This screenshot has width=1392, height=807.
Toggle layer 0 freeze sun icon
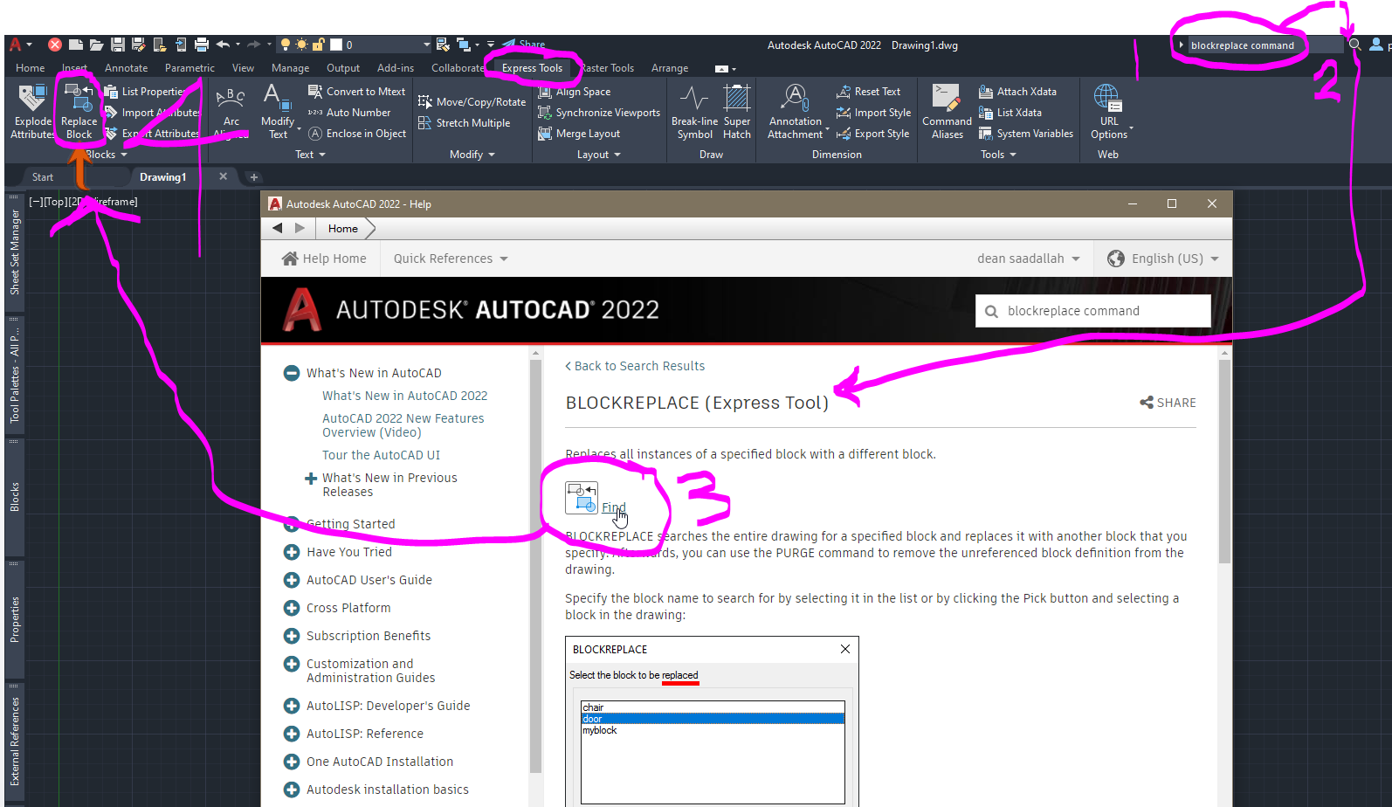click(301, 45)
